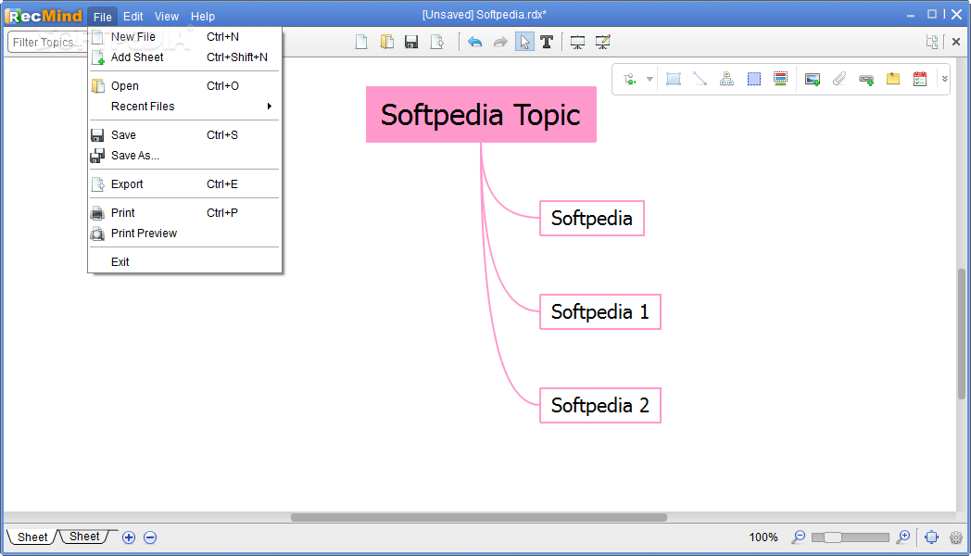Click the floating topic rectangle icon
This screenshot has height=556, width=971.
point(674,80)
